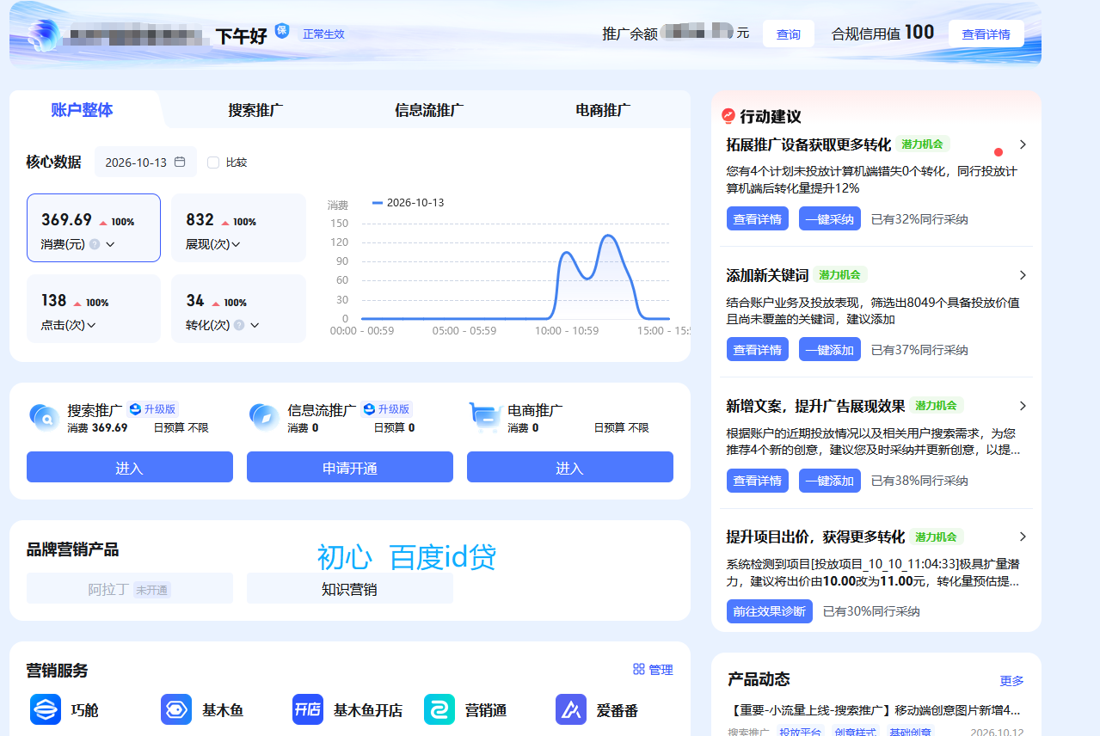Viewport: 1100px width, 736px height.
Task: Open the 营销通 service icon
Action: tap(439, 709)
